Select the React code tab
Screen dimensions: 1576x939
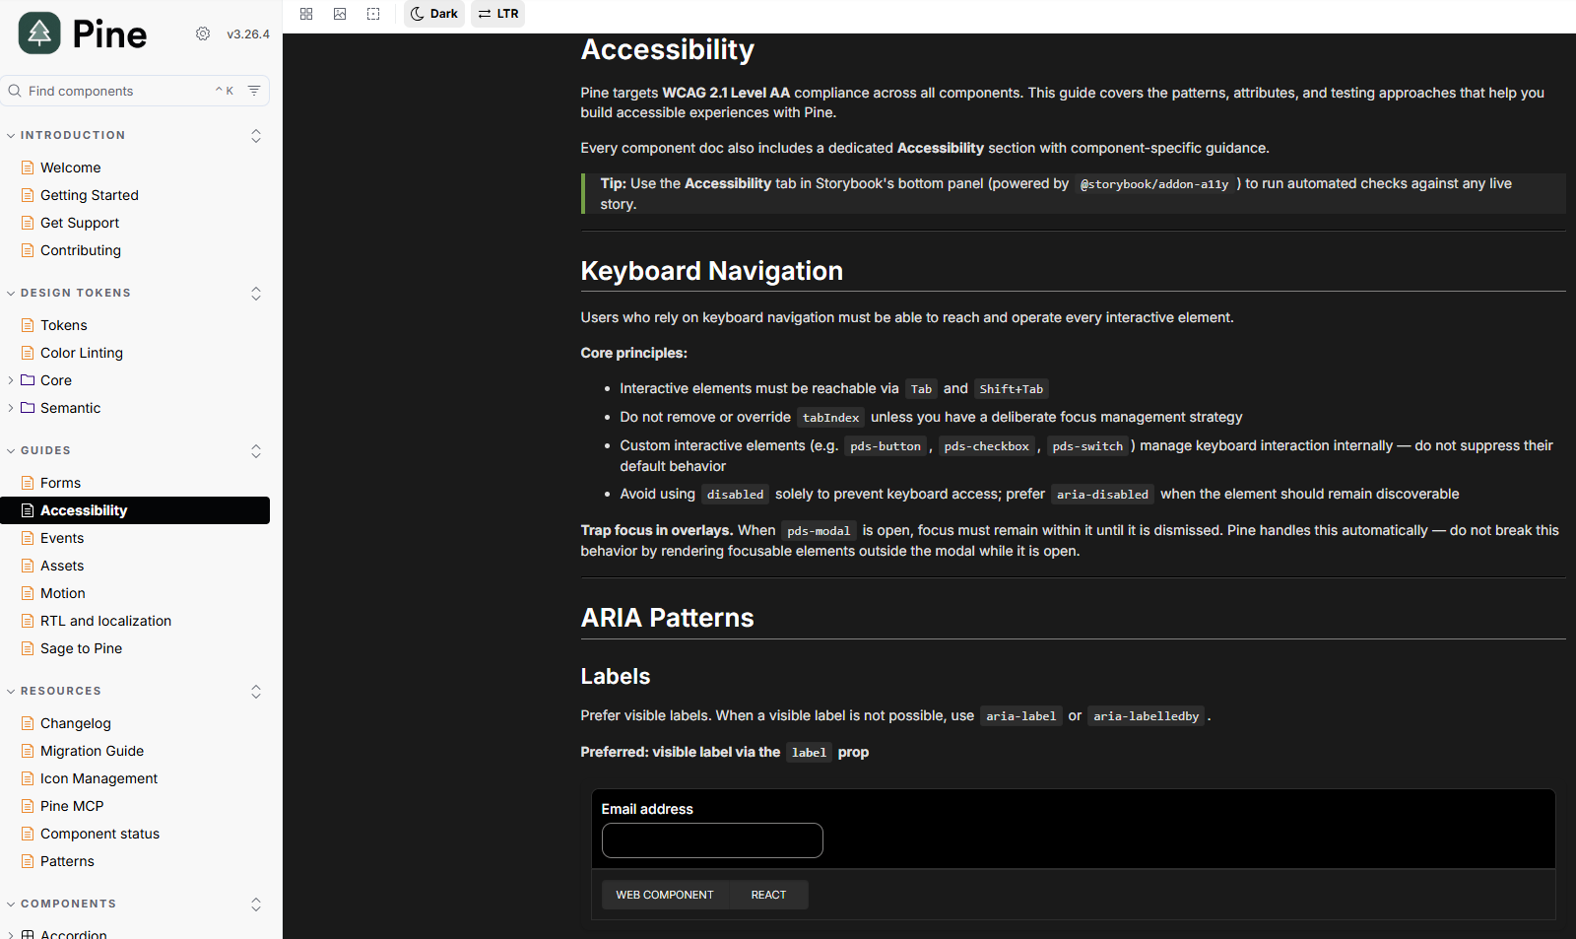pos(768,895)
